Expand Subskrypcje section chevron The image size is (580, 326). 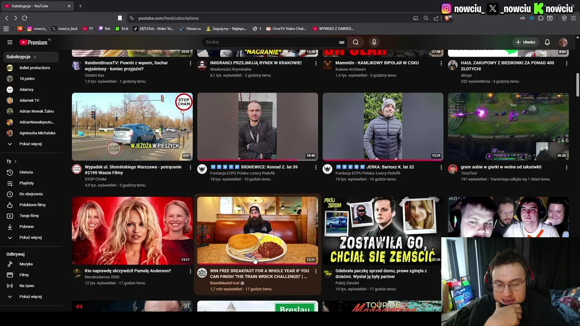[34, 57]
